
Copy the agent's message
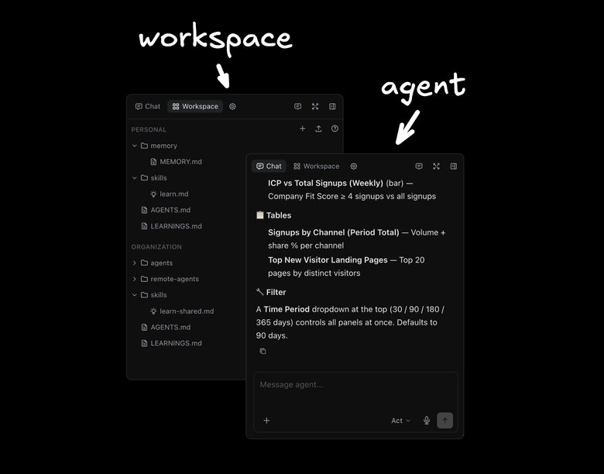[263, 351]
